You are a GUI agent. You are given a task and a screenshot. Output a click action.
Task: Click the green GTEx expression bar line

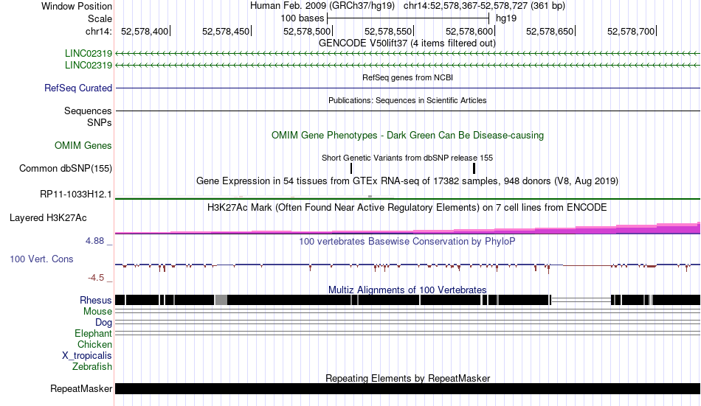pos(407,198)
